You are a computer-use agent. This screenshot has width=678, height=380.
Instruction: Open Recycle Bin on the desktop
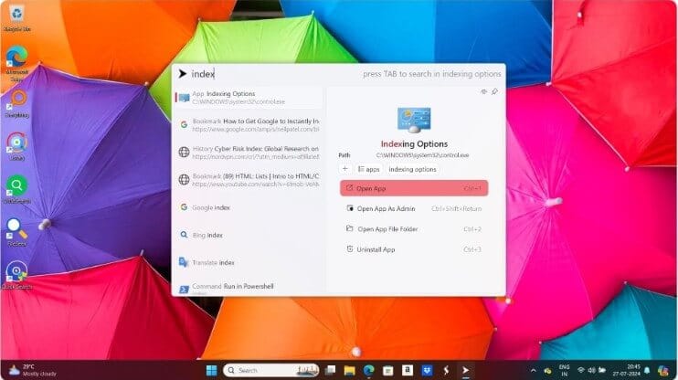tap(16, 18)
